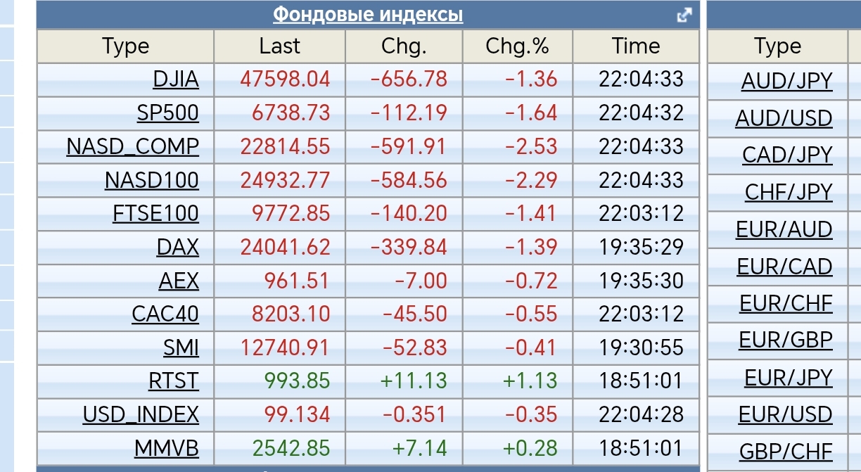Click the DAX index link
The height and width of the screenshot is (472, 861).
point(178,248)
